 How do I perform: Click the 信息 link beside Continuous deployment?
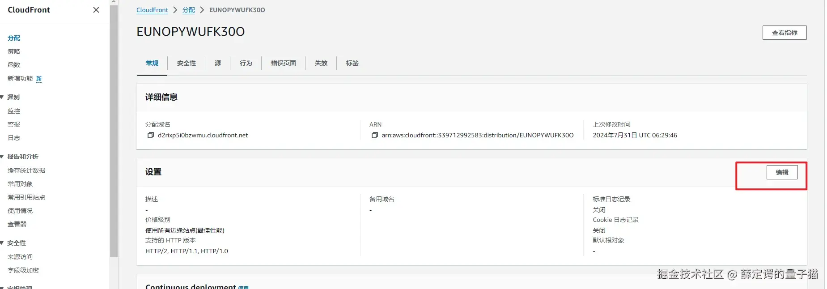point(243,287)
